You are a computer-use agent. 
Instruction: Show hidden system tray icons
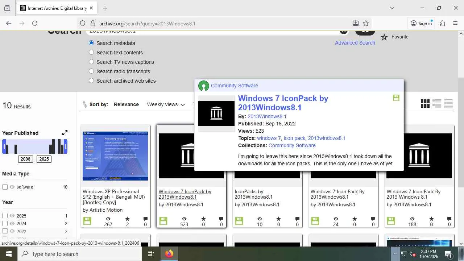coord(395,254)
